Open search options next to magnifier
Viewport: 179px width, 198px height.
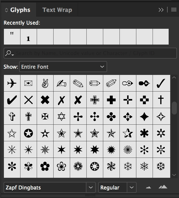click(x=10, y=53)
